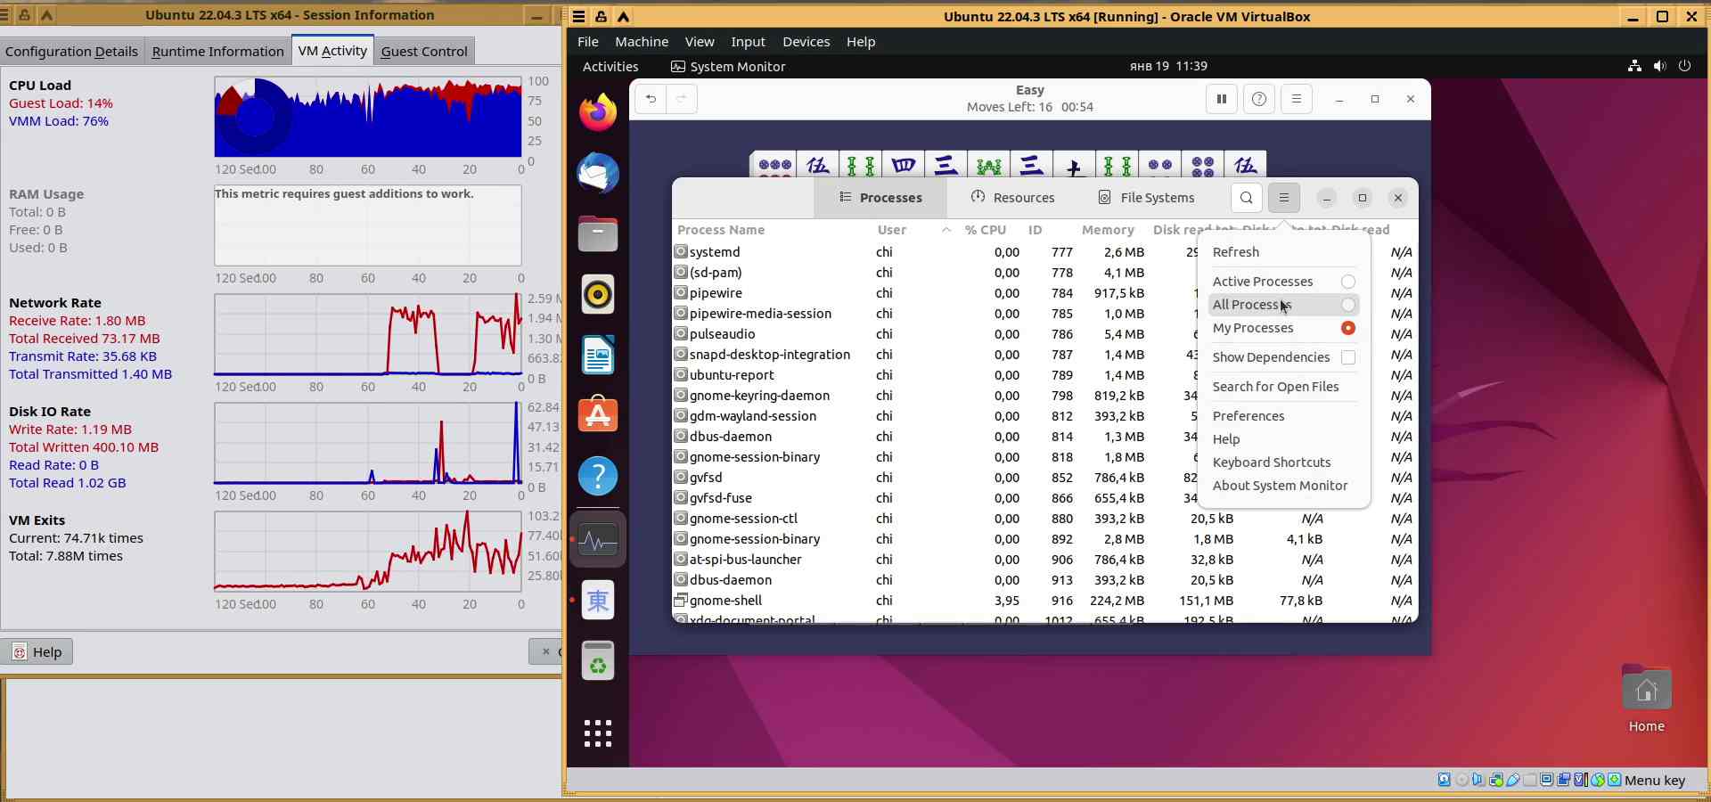The width and height of the screenshot is (1711, 802).
Task: Open the Configuration Details tab
Action: point(71,52)
